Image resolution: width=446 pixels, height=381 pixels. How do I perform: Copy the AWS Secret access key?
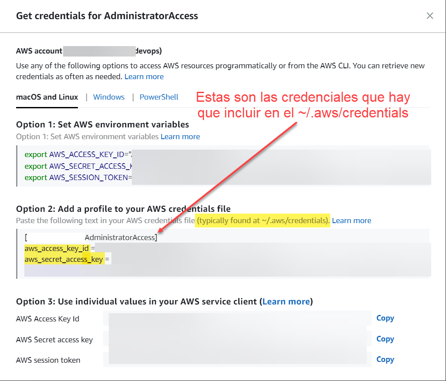385,339
